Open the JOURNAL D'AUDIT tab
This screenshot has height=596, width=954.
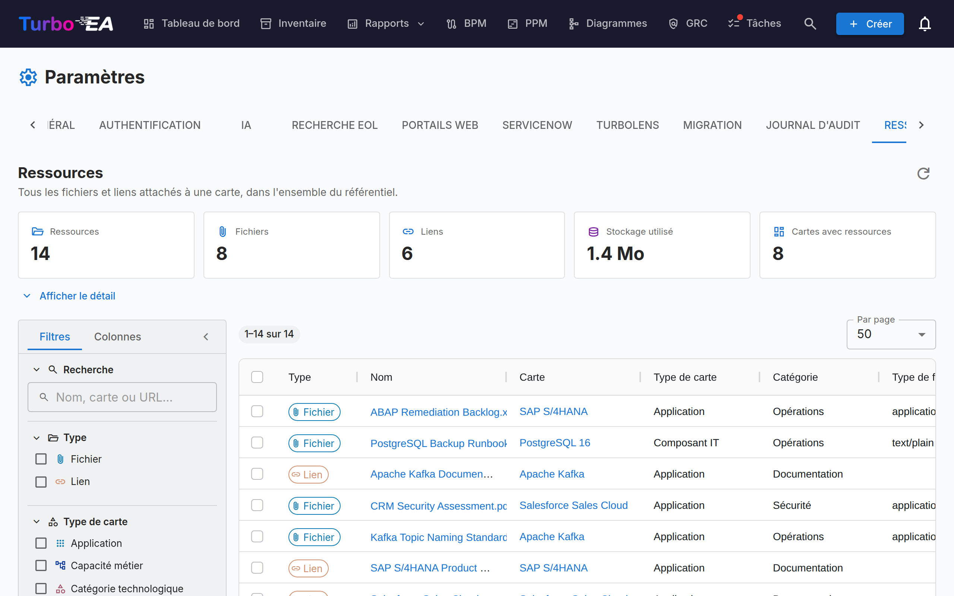813,125
